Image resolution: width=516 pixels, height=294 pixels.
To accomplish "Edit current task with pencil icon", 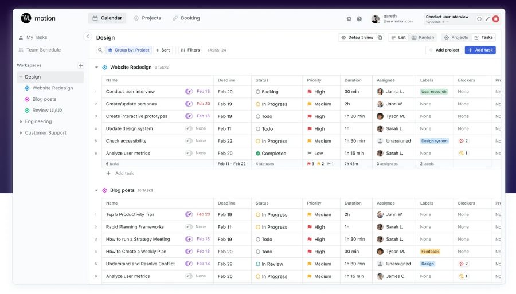I will pos(487,19).
